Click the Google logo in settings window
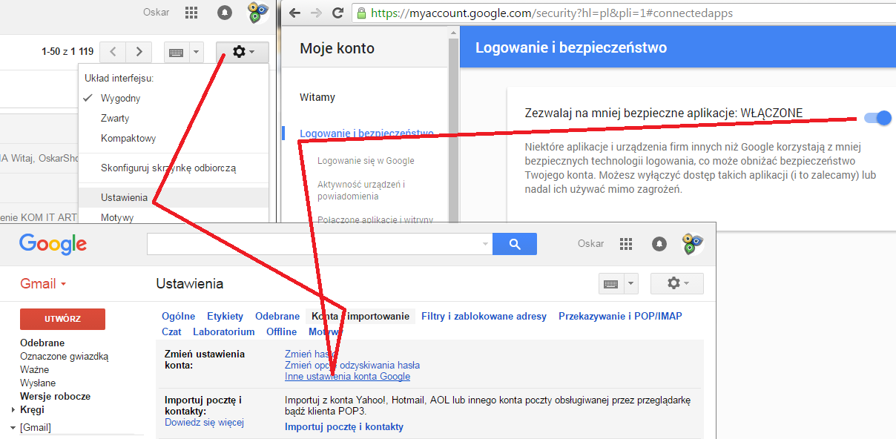Image resolution: width=896 pixels, height=439 pixels. (x=53, y=243)
